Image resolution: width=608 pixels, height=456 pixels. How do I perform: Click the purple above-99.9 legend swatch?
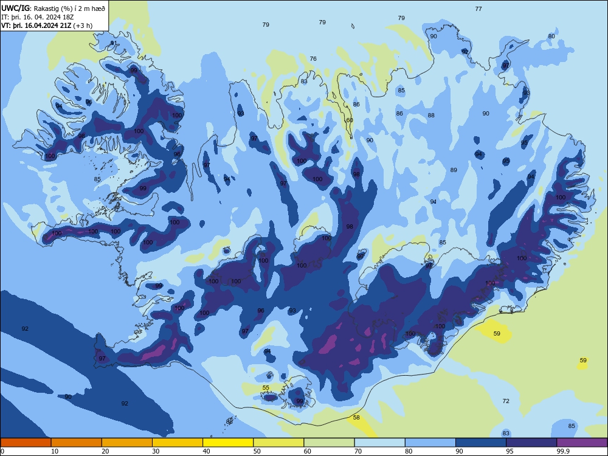click(x=582, y=443)
